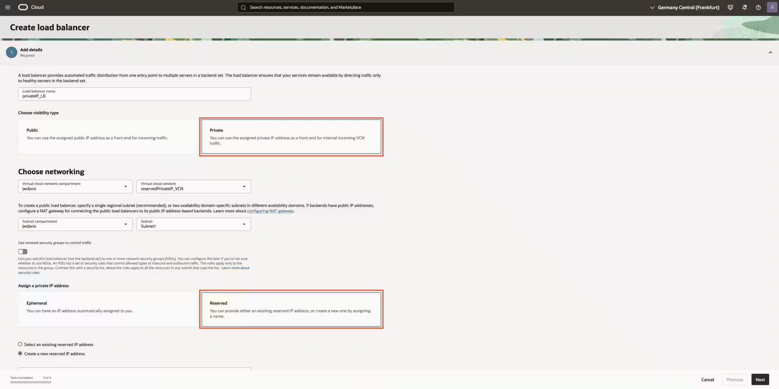Edit the Load balancer name field

(134, 94)
